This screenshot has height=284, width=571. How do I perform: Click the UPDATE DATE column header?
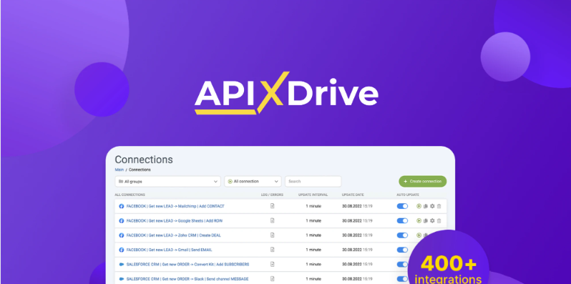point(353,195)
